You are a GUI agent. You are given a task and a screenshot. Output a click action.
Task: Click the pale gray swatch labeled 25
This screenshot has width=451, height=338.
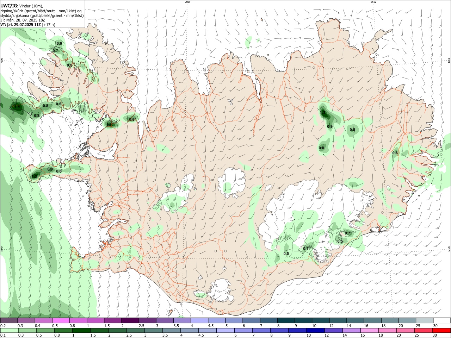(x=425, y=320)
